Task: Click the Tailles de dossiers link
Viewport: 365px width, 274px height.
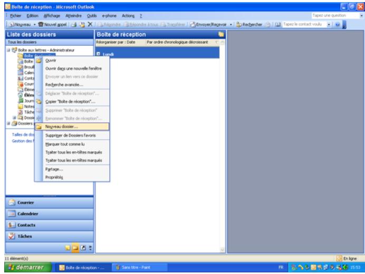Action: (23, 135)
